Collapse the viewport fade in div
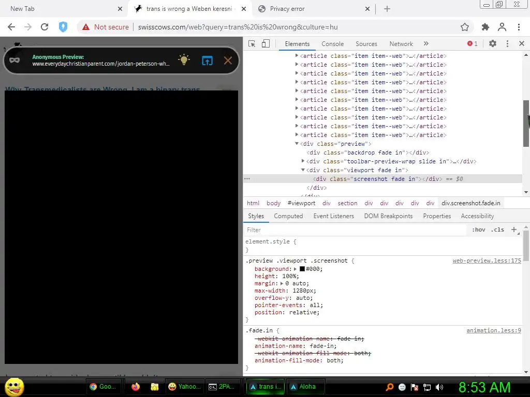This screenshot has height=397, width=530. [x=303, y=170]
